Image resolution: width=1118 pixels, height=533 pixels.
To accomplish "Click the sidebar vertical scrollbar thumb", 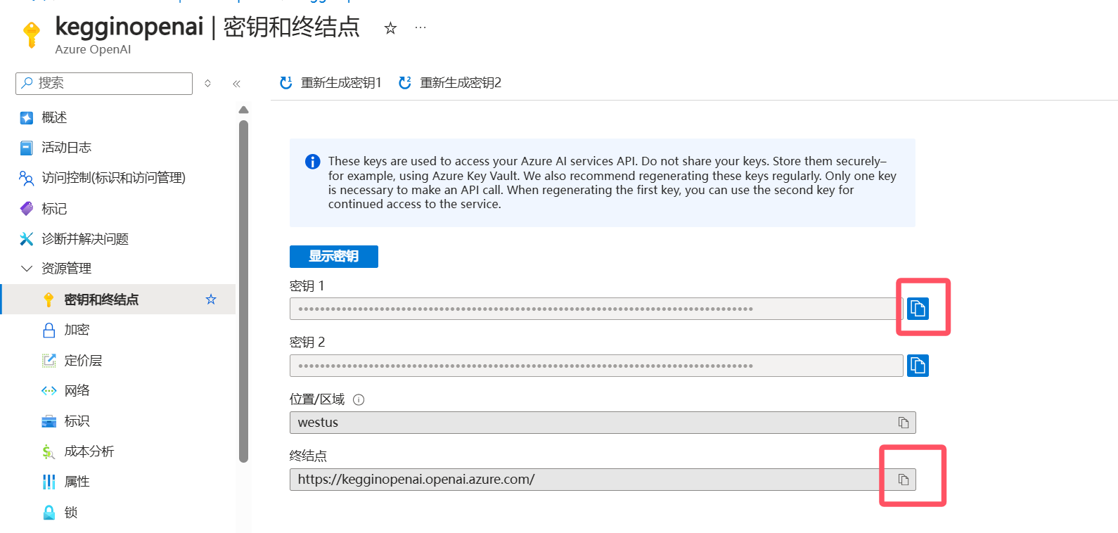I will coord(244,291).
